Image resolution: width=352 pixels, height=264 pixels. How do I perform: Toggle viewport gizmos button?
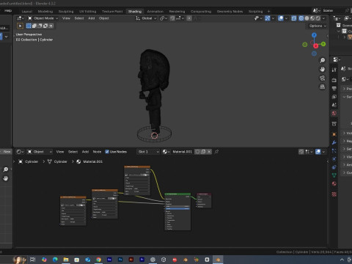pos(268,18)
